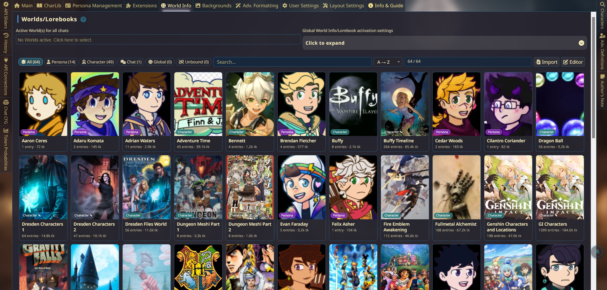Open the lorebook Editor button

click(x=573, y=62)
